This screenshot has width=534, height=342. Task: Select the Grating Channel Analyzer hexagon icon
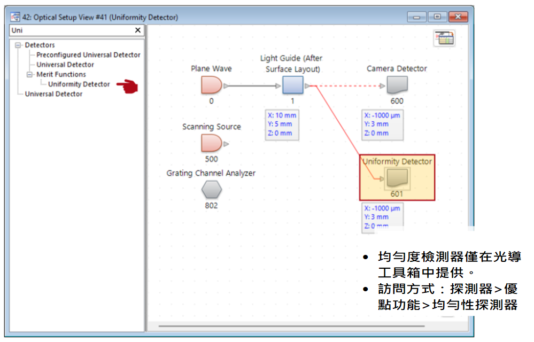click(x=212, y=189)
